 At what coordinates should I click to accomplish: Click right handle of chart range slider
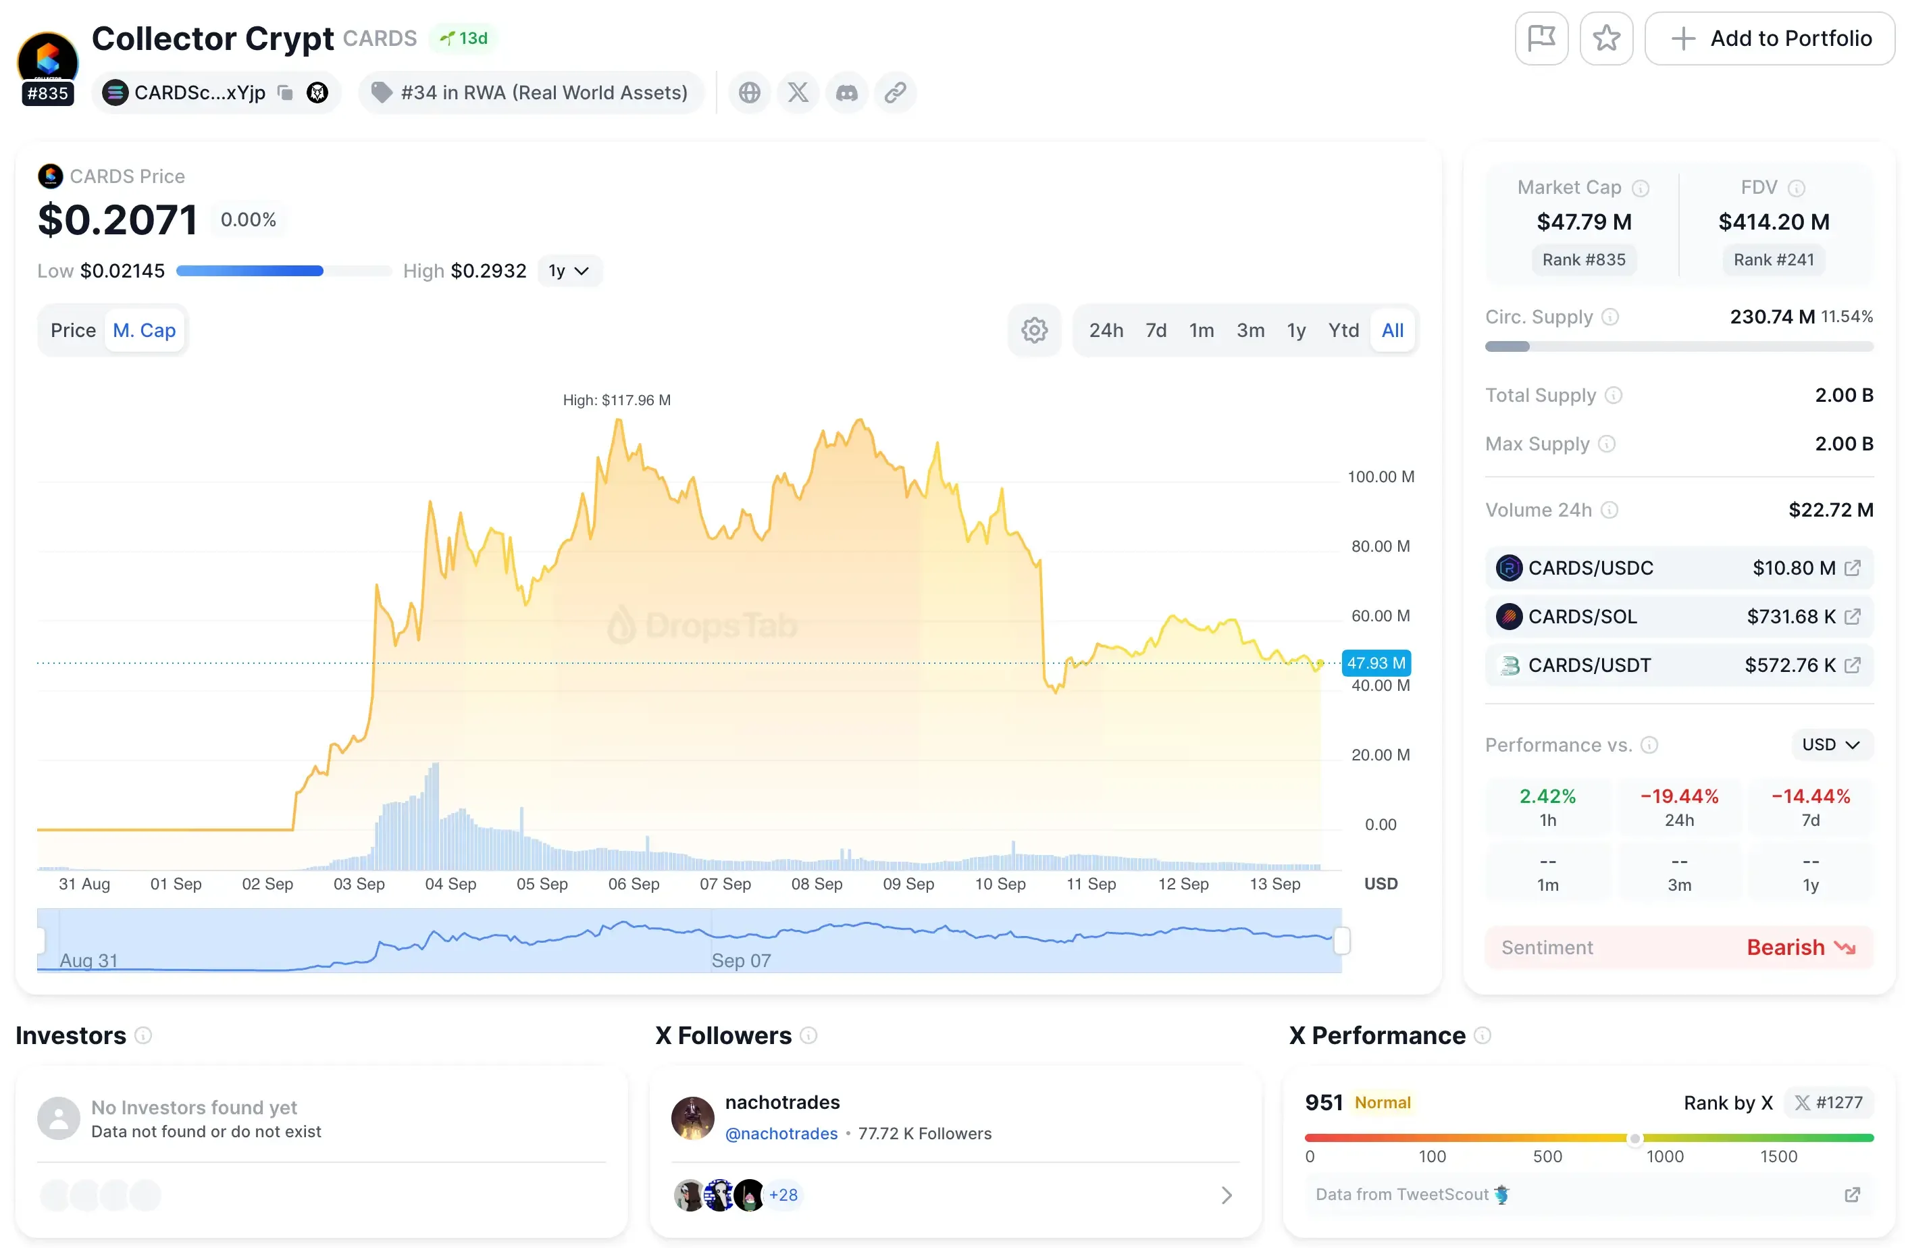(1341, 941)
